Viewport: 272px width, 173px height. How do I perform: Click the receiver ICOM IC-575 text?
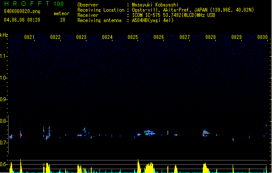[x=173, y=15]
